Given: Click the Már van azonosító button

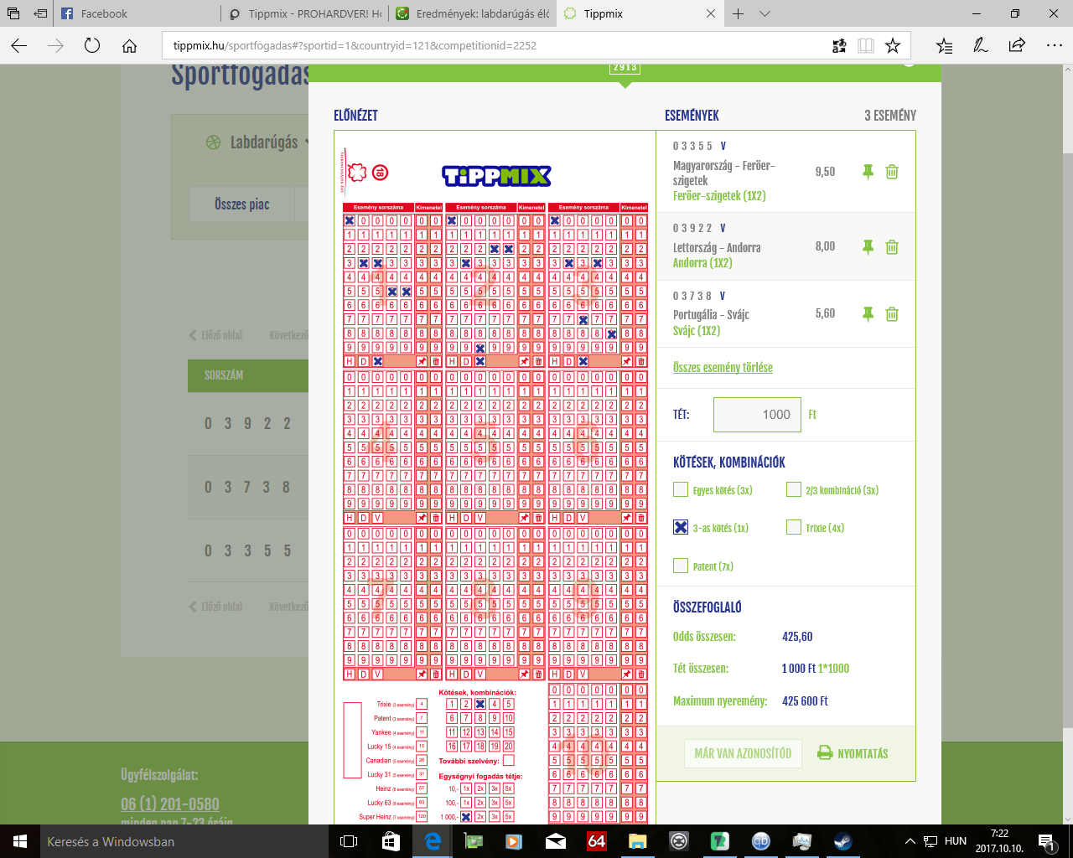Looking at the screenshot, I should pos(743,753).
